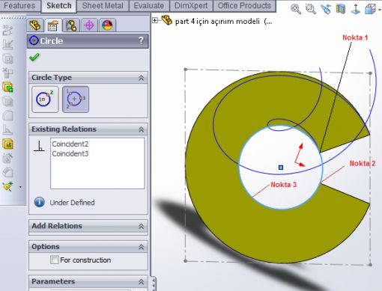Expand the part 4 design tree node

point(155,20)
